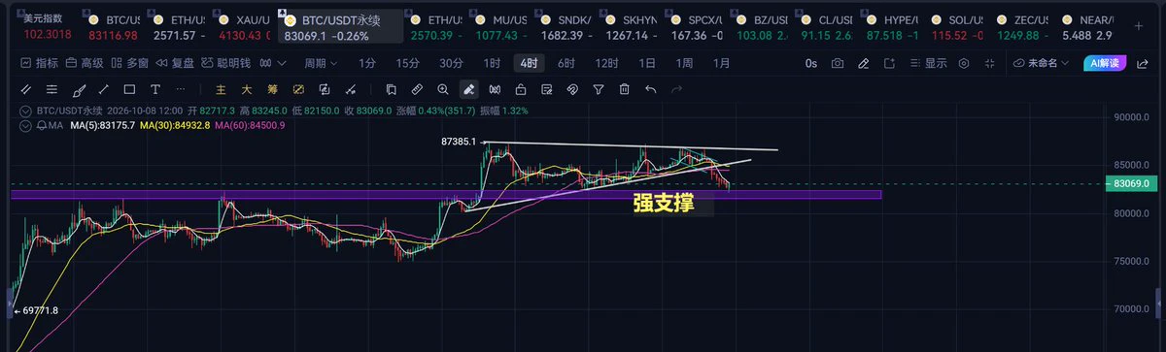Toggle the 筹 chip distribution indicator
Screen dimensions: 1166x352
coord(272,89)
